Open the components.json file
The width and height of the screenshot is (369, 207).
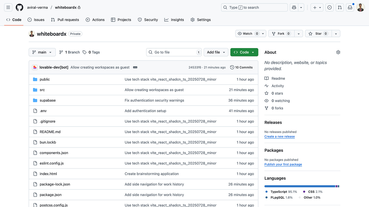pos(54,153)
